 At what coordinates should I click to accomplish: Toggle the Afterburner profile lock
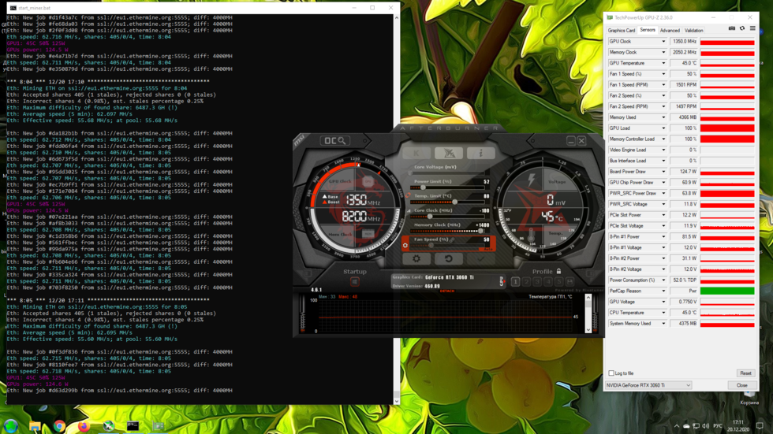coord(558,272)
